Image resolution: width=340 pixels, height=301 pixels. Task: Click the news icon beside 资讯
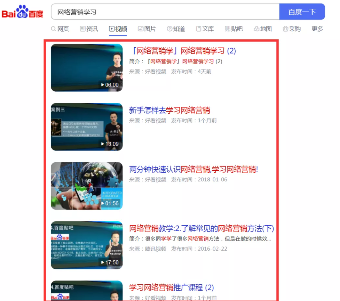point(82,29)
